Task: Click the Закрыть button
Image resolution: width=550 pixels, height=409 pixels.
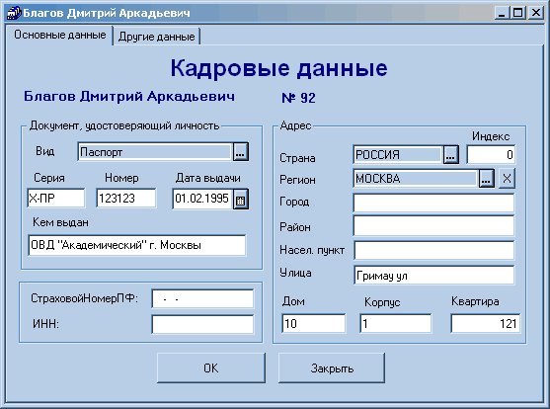Action: [332, 368]
